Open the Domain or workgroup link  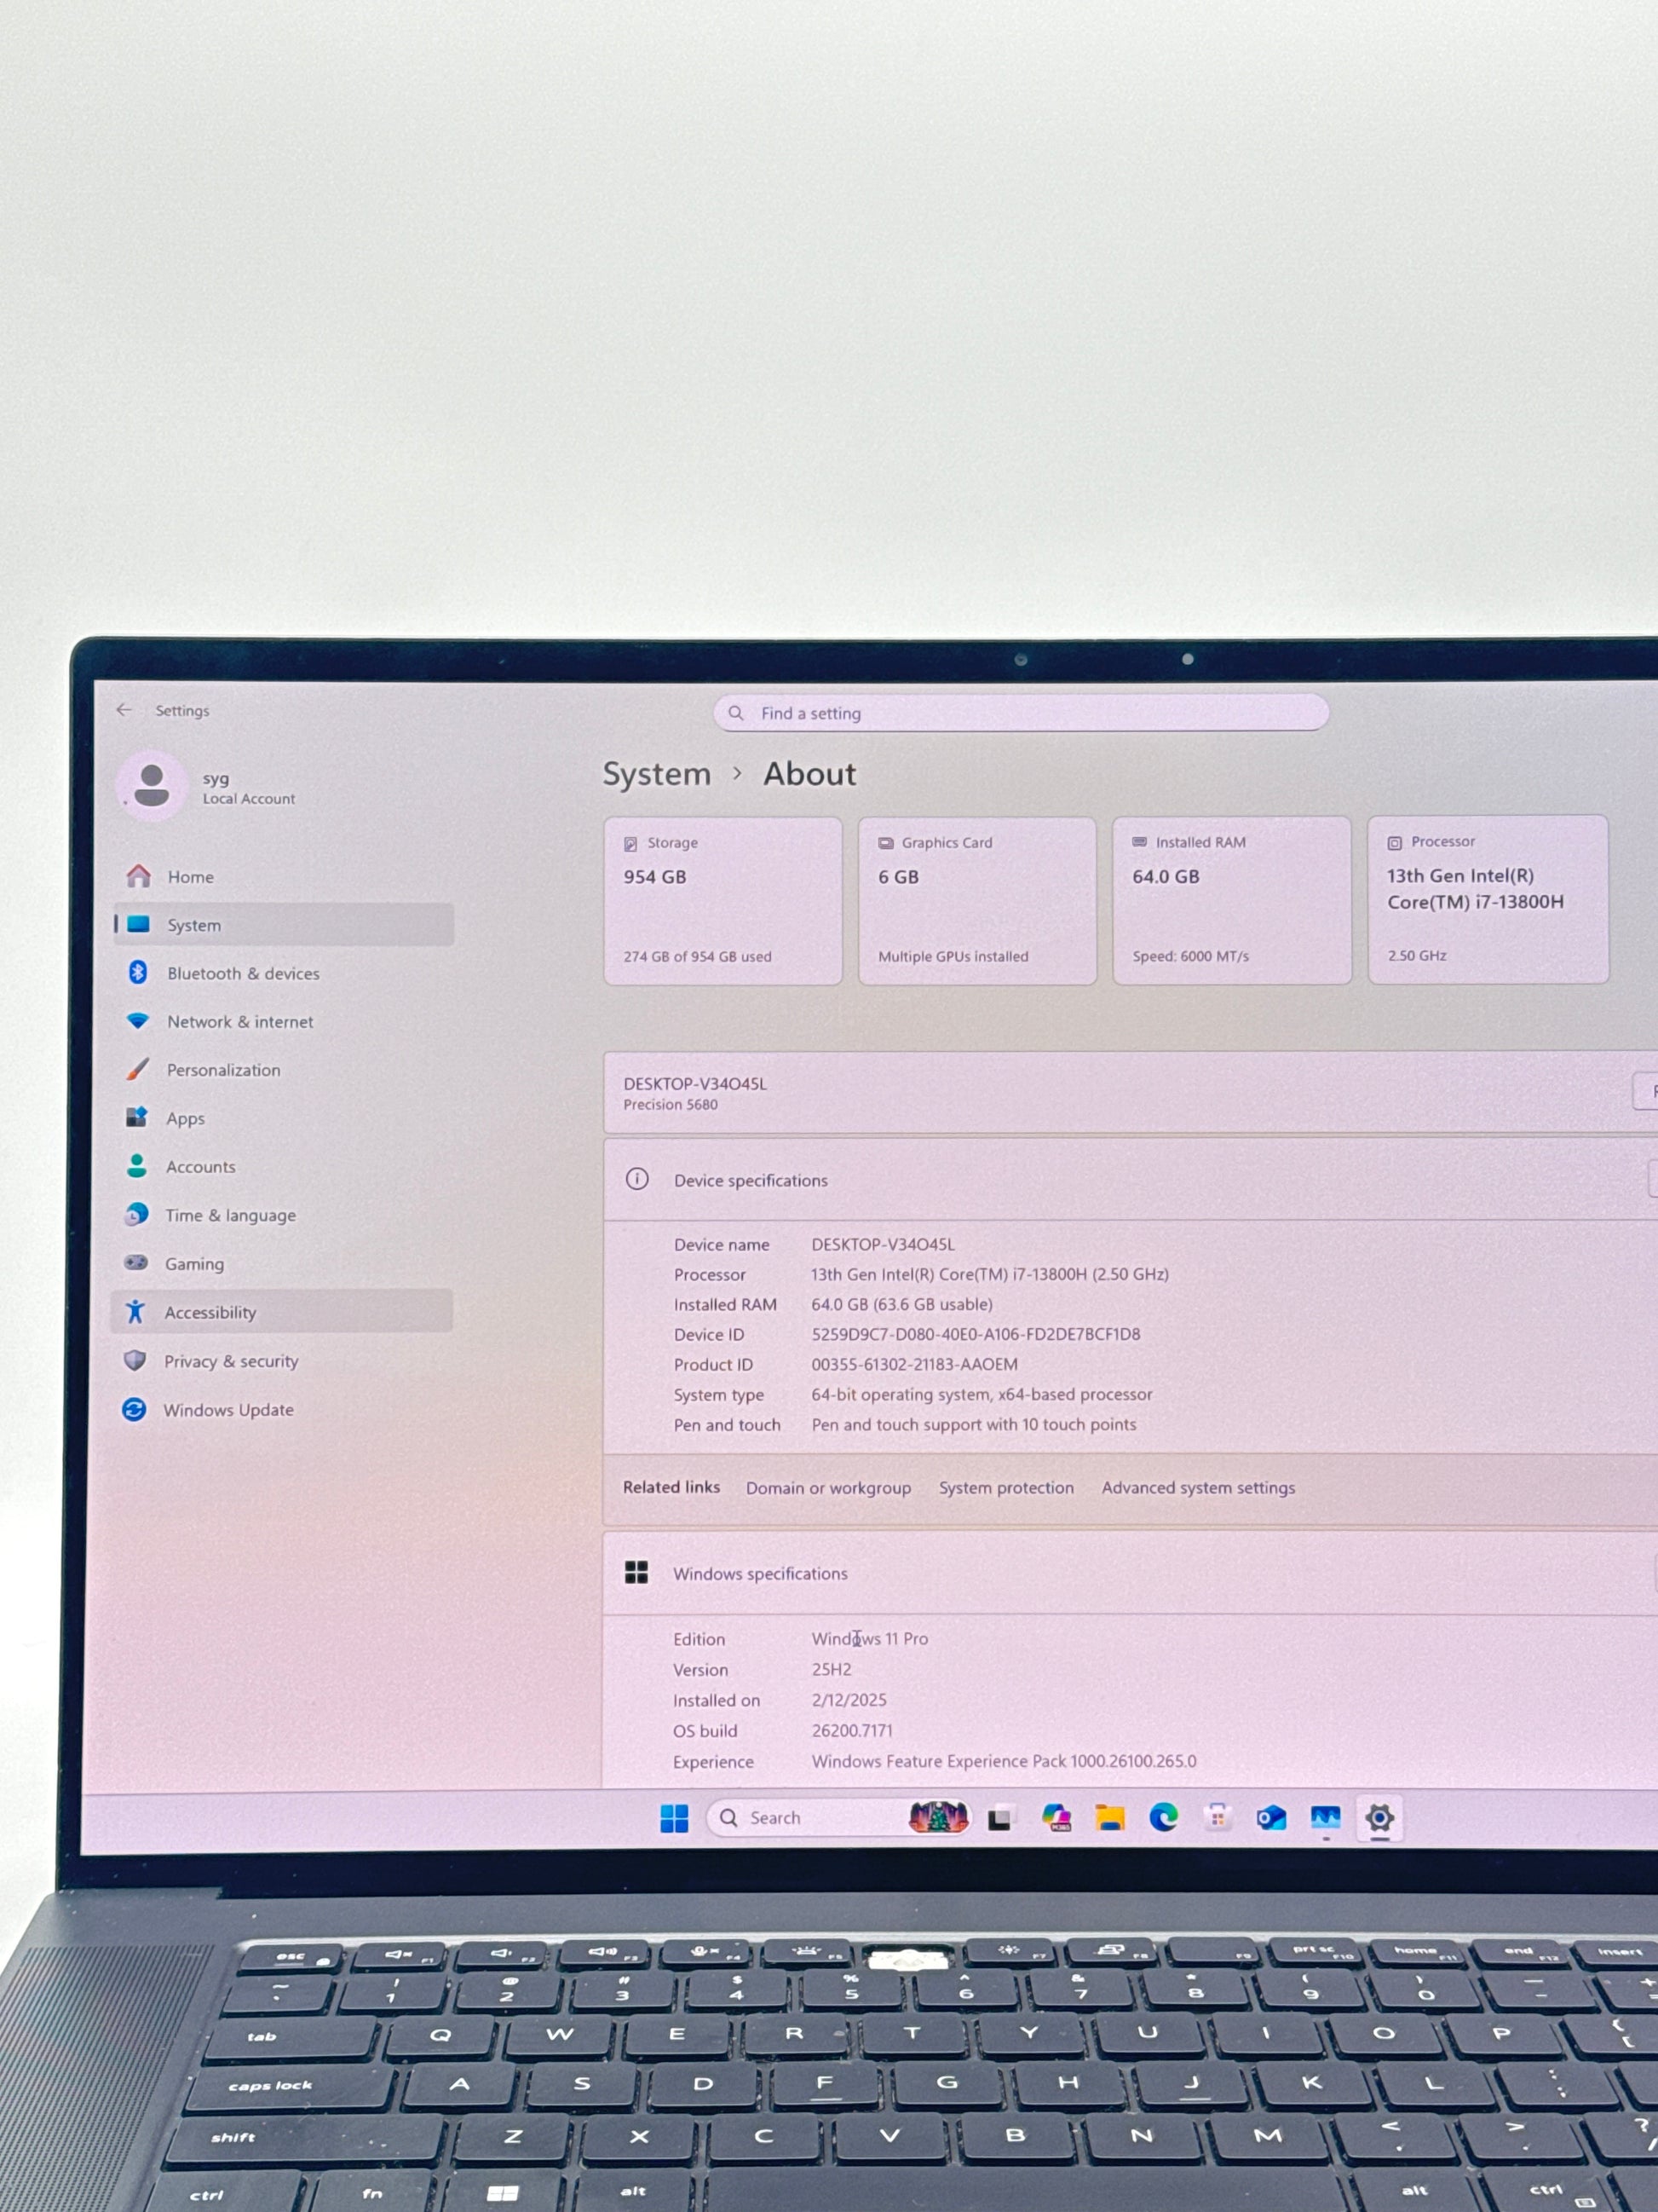click(827, 1488)
